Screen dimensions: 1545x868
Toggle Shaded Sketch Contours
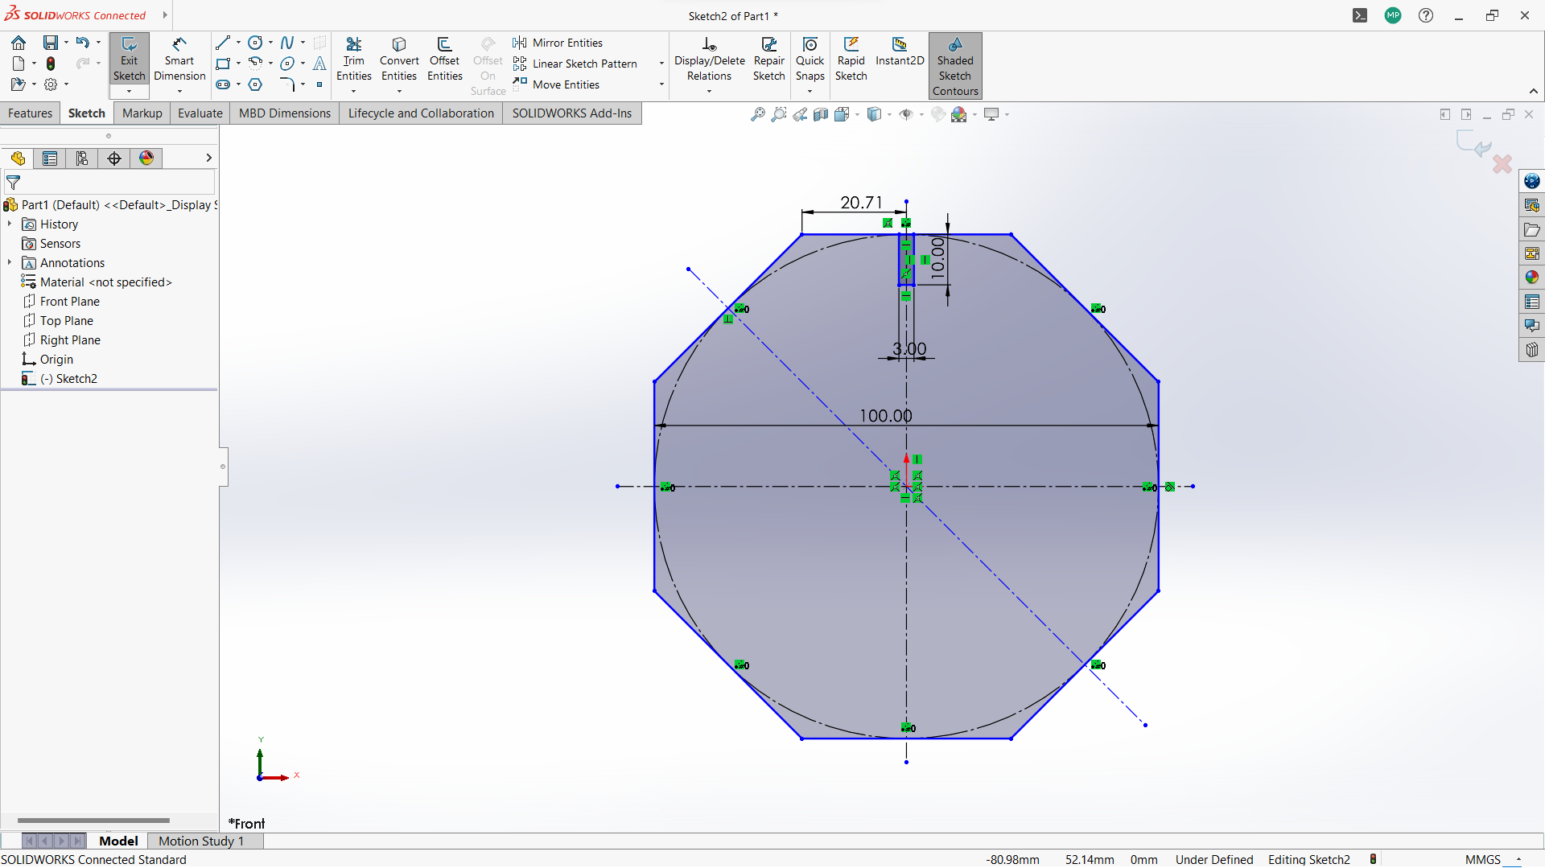click(955, 66)
